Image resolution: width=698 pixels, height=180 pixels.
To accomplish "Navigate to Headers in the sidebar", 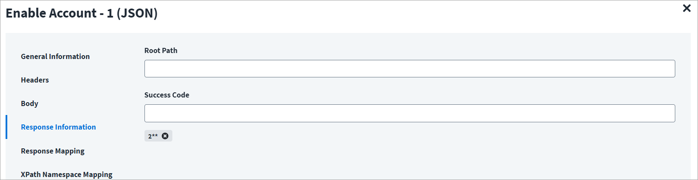I will tap(35, 80).
